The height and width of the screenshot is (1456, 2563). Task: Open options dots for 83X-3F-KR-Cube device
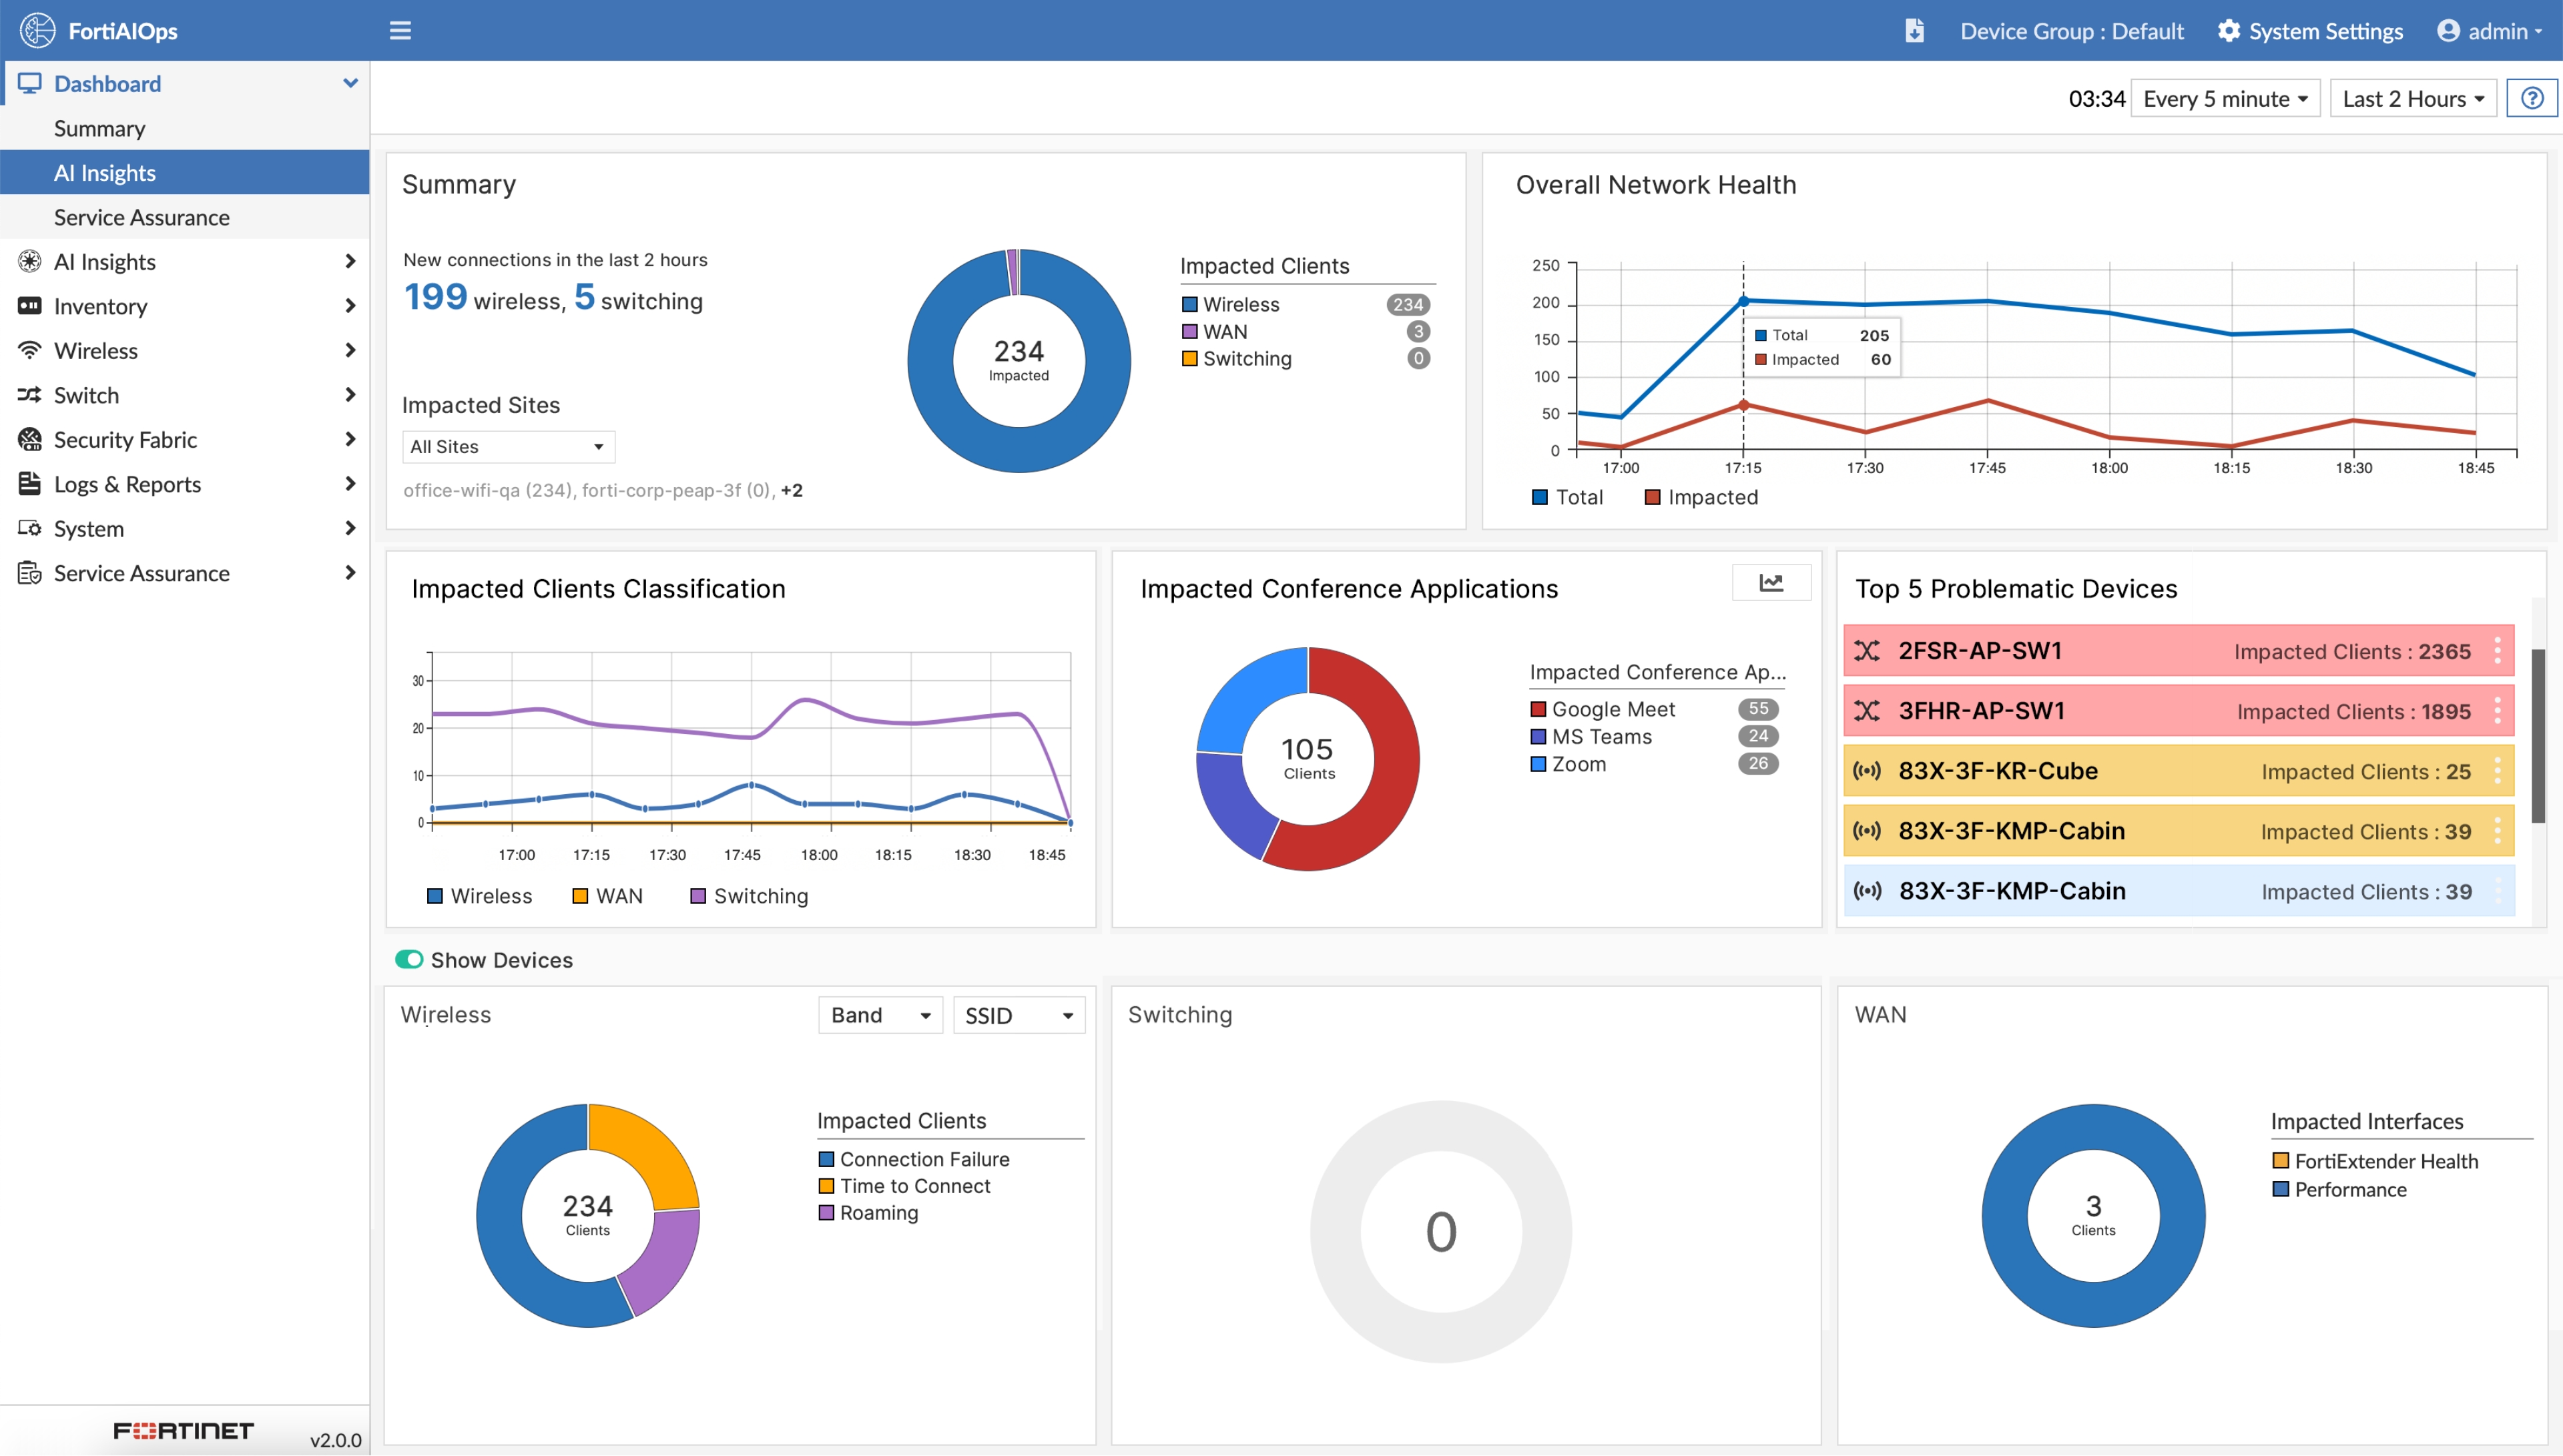tap(2497, 771)
